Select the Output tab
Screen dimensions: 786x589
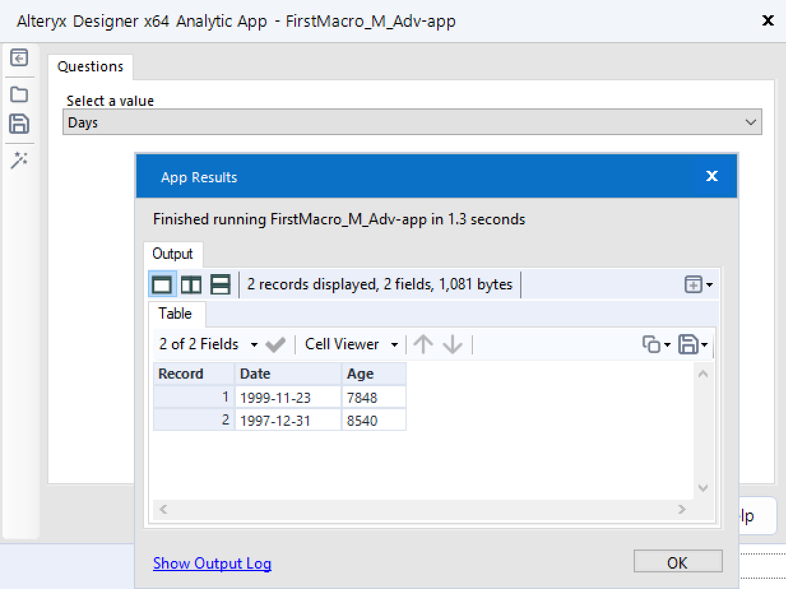click(x=172, y=254)
